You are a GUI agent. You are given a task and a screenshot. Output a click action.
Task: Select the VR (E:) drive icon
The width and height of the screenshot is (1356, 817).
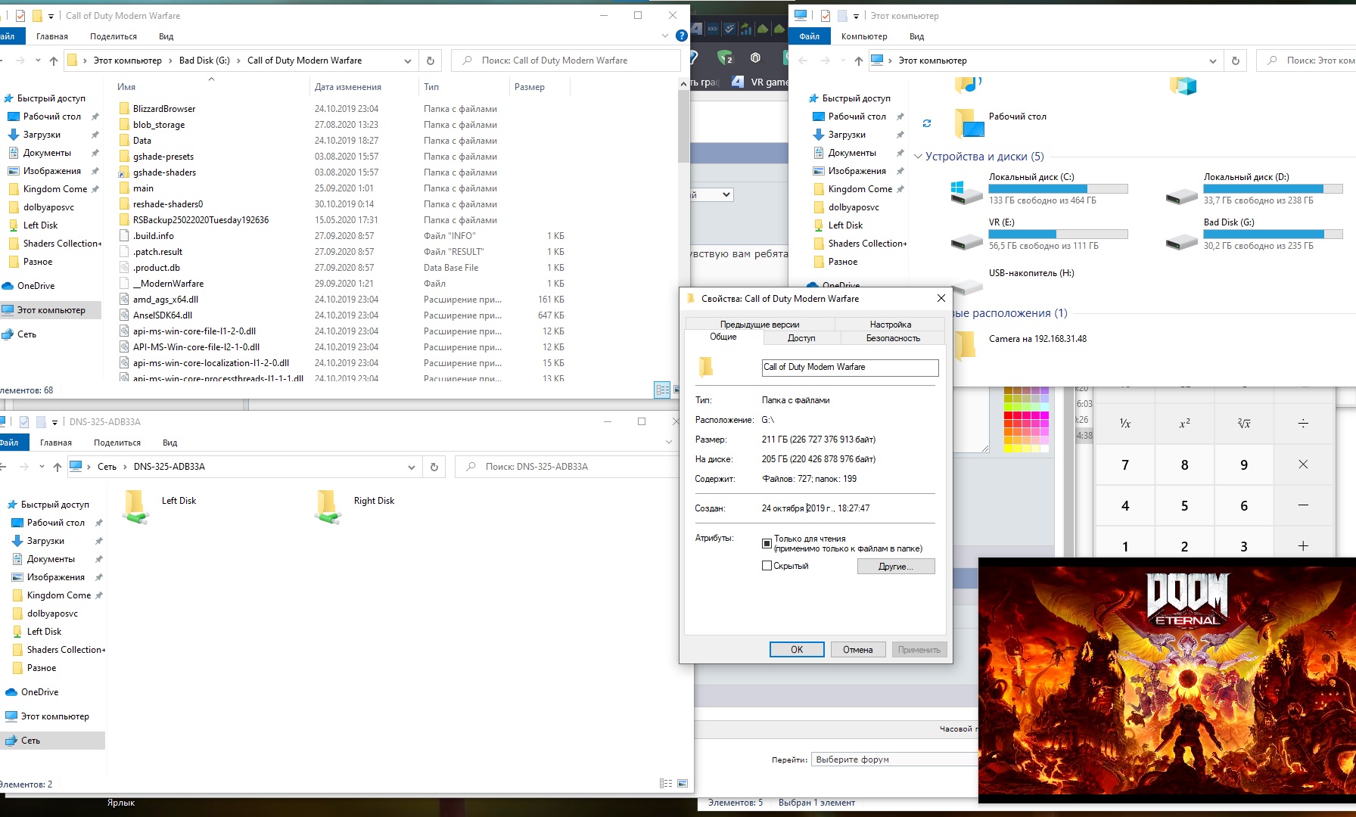pos(966,241)
